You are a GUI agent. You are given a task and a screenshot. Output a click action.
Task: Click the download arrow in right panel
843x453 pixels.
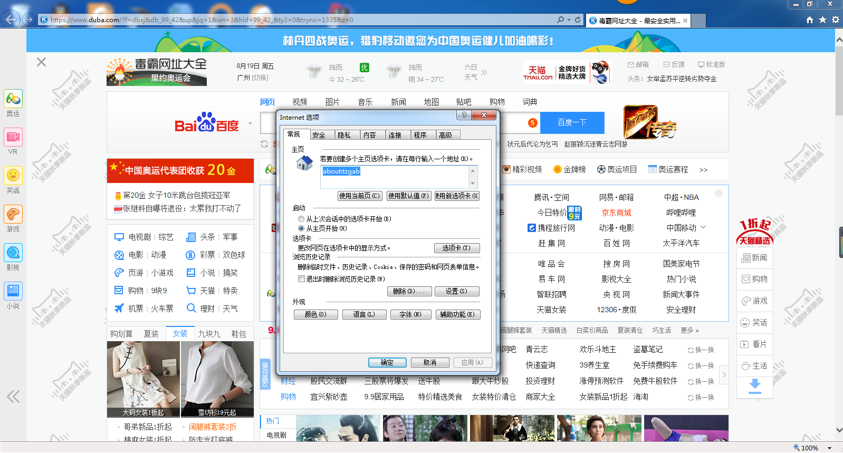tap(755, 385)
